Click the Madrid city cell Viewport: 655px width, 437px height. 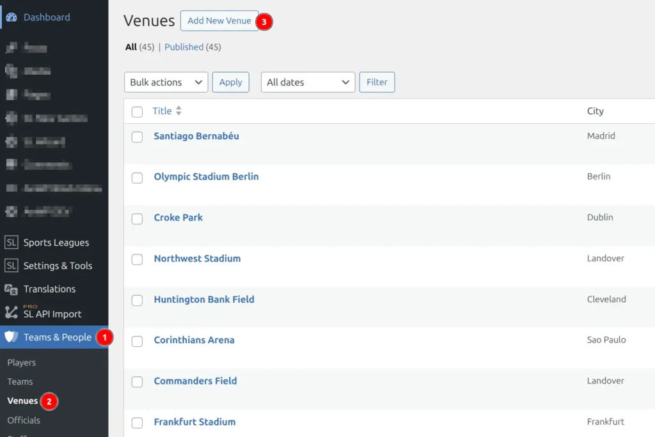pyautogui.click(x=601, y=135)
